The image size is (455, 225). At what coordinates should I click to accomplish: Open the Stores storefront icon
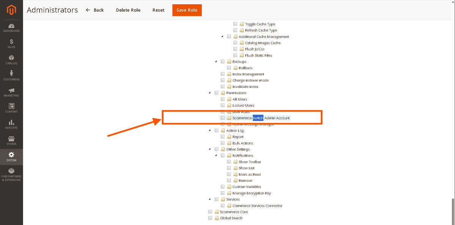pos(11,138)
